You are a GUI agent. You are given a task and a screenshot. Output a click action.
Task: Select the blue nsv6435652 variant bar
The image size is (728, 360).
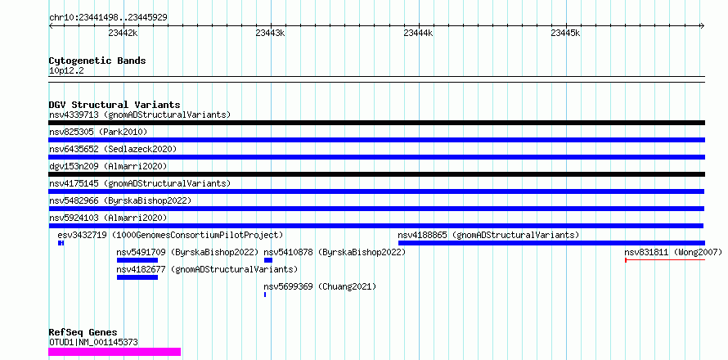(376, 157)
